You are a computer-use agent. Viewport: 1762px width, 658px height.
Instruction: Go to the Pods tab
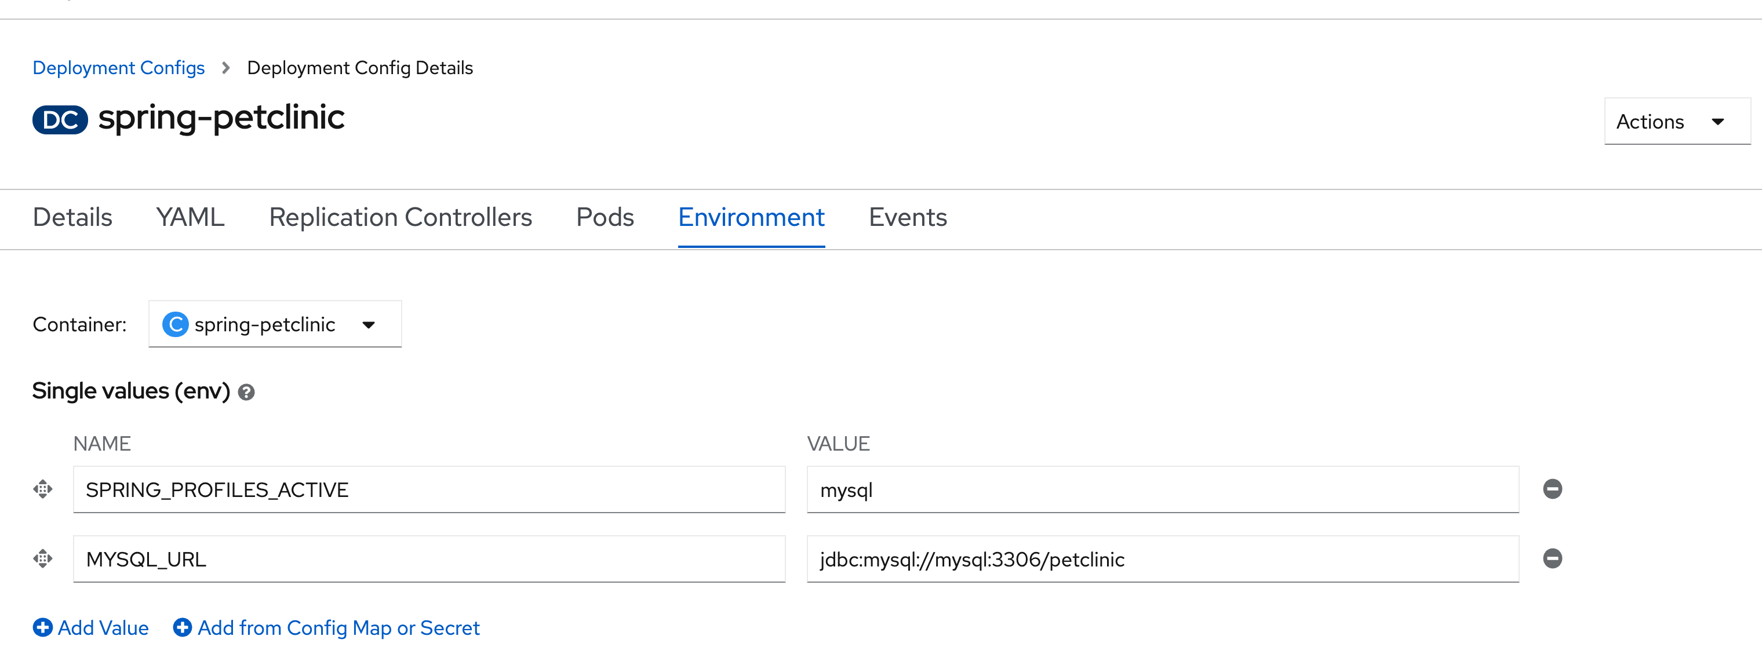605,217
